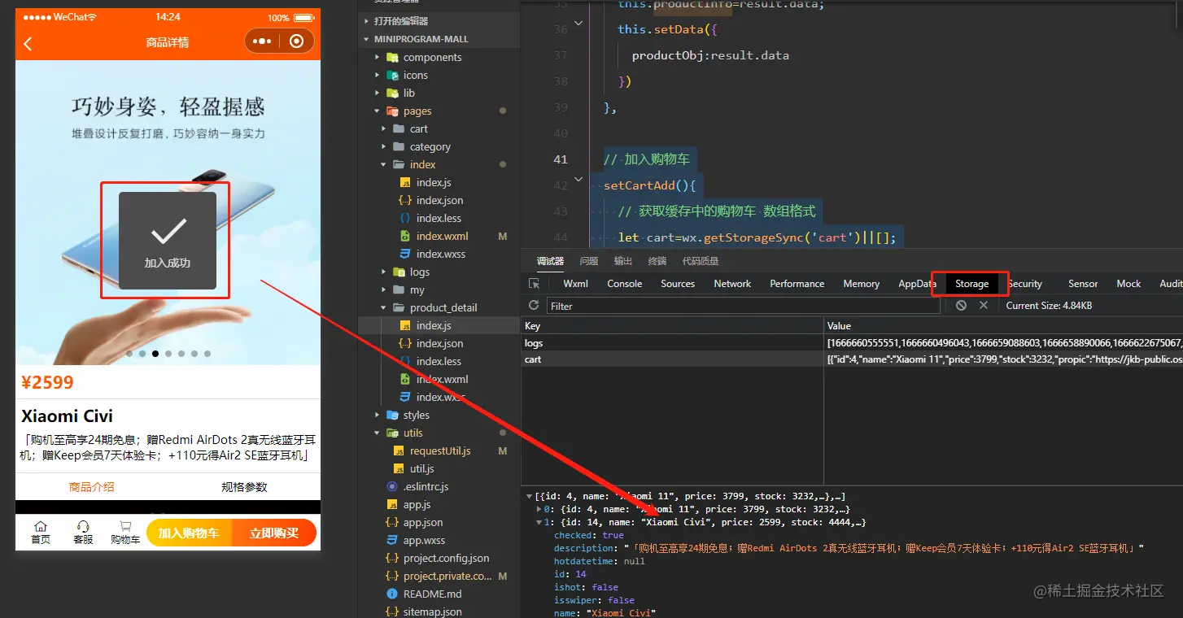Viewport: 1183px width, 618px height.
Task: Expand the styles folder
Action: [x=377, y=415]
